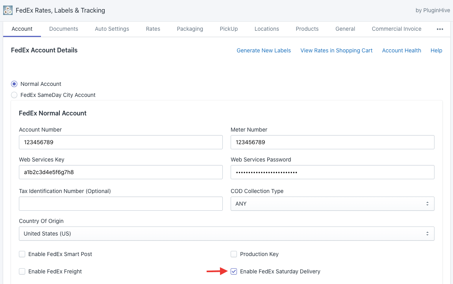This screenshot has height=284, width=453.
Task: Select FedEx SameDay City Account option
Action: (x=14, y=95)
